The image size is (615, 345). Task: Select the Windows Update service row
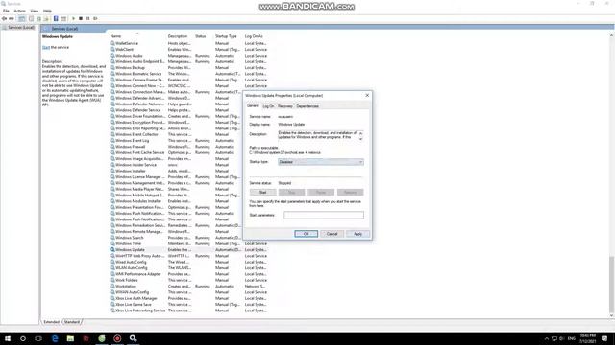188,249
